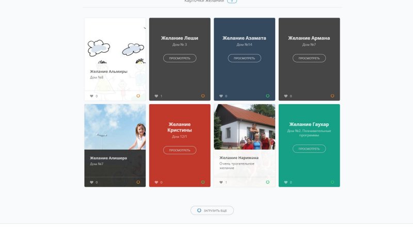Click orange status circle on Желание Армана

[x=332, y=95]
